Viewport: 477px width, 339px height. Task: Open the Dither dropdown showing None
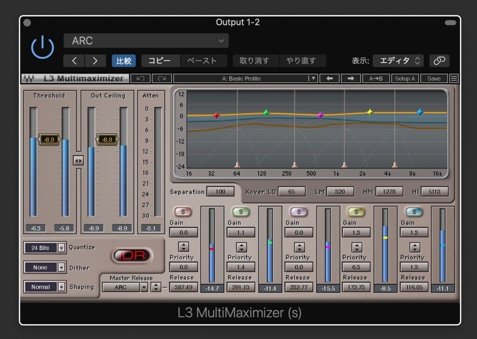click(x=45, y=267)
